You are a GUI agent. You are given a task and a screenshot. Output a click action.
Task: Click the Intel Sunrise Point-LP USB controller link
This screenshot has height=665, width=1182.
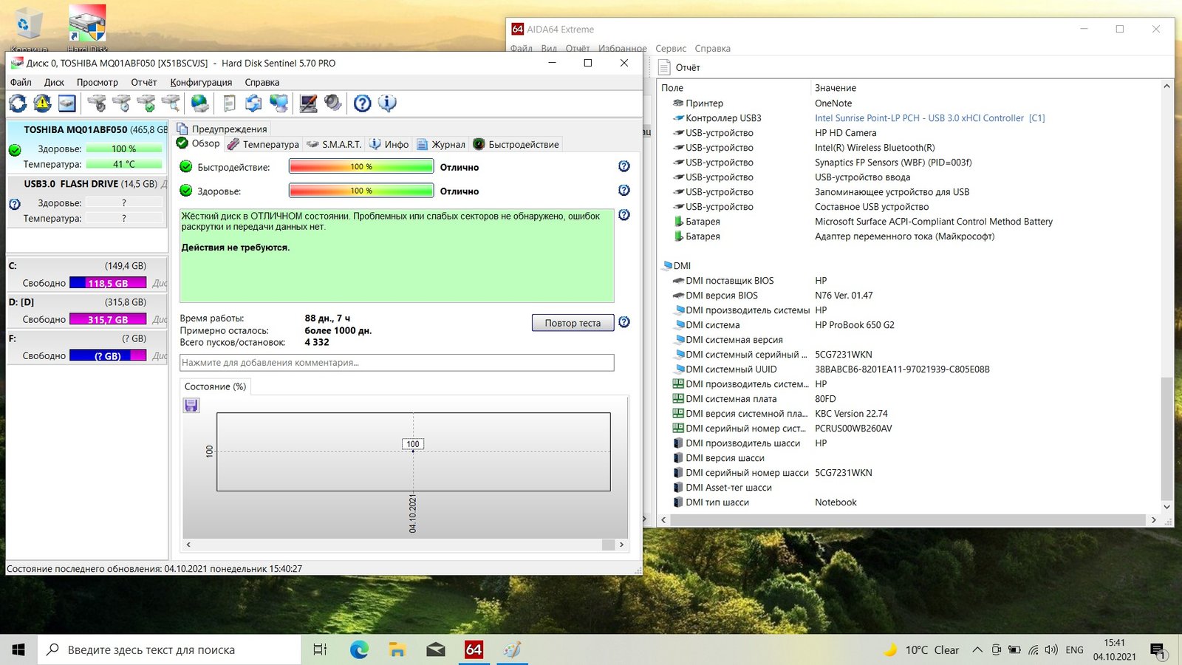click(929, 118)
